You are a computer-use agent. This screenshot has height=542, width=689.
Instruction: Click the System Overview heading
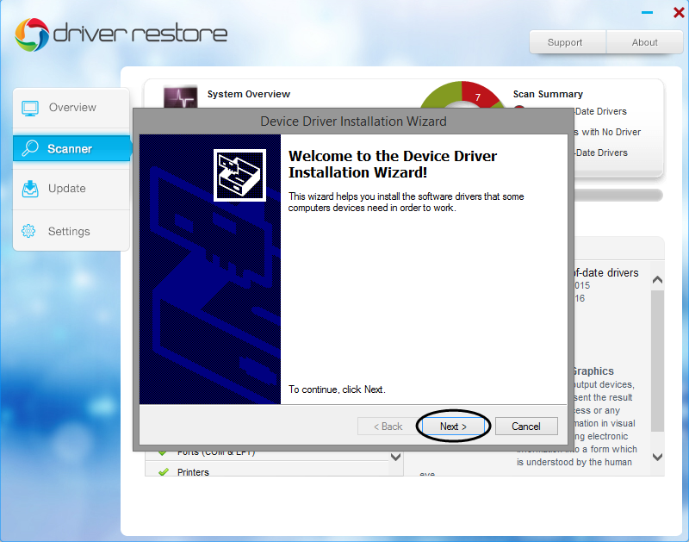[x=249, y=94]
